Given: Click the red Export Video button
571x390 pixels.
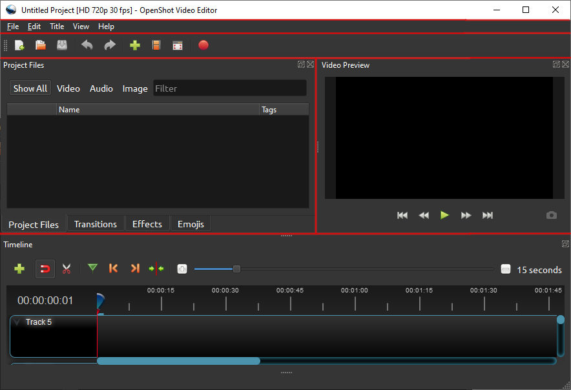Looking at the screenshot, I should [203, 45].
